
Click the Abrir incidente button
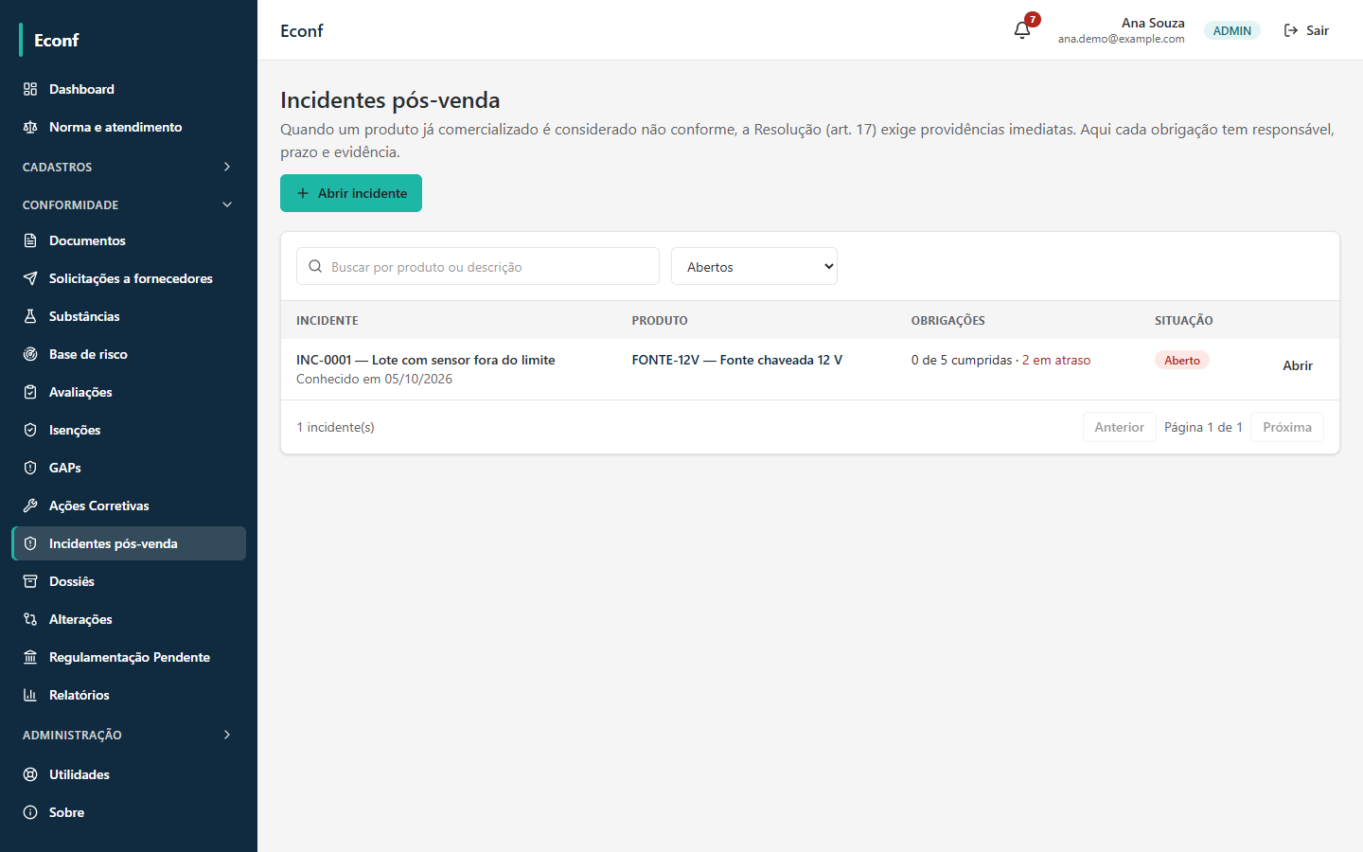click(351, 193)
